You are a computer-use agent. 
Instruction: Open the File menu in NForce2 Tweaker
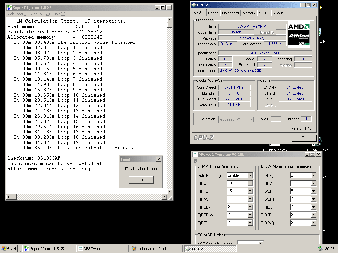click(197, 161)
